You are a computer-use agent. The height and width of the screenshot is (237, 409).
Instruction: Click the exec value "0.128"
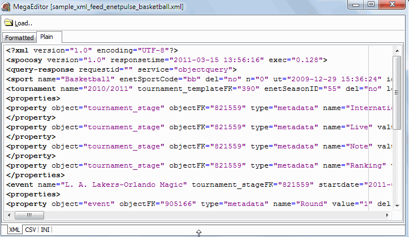[307, 60]
